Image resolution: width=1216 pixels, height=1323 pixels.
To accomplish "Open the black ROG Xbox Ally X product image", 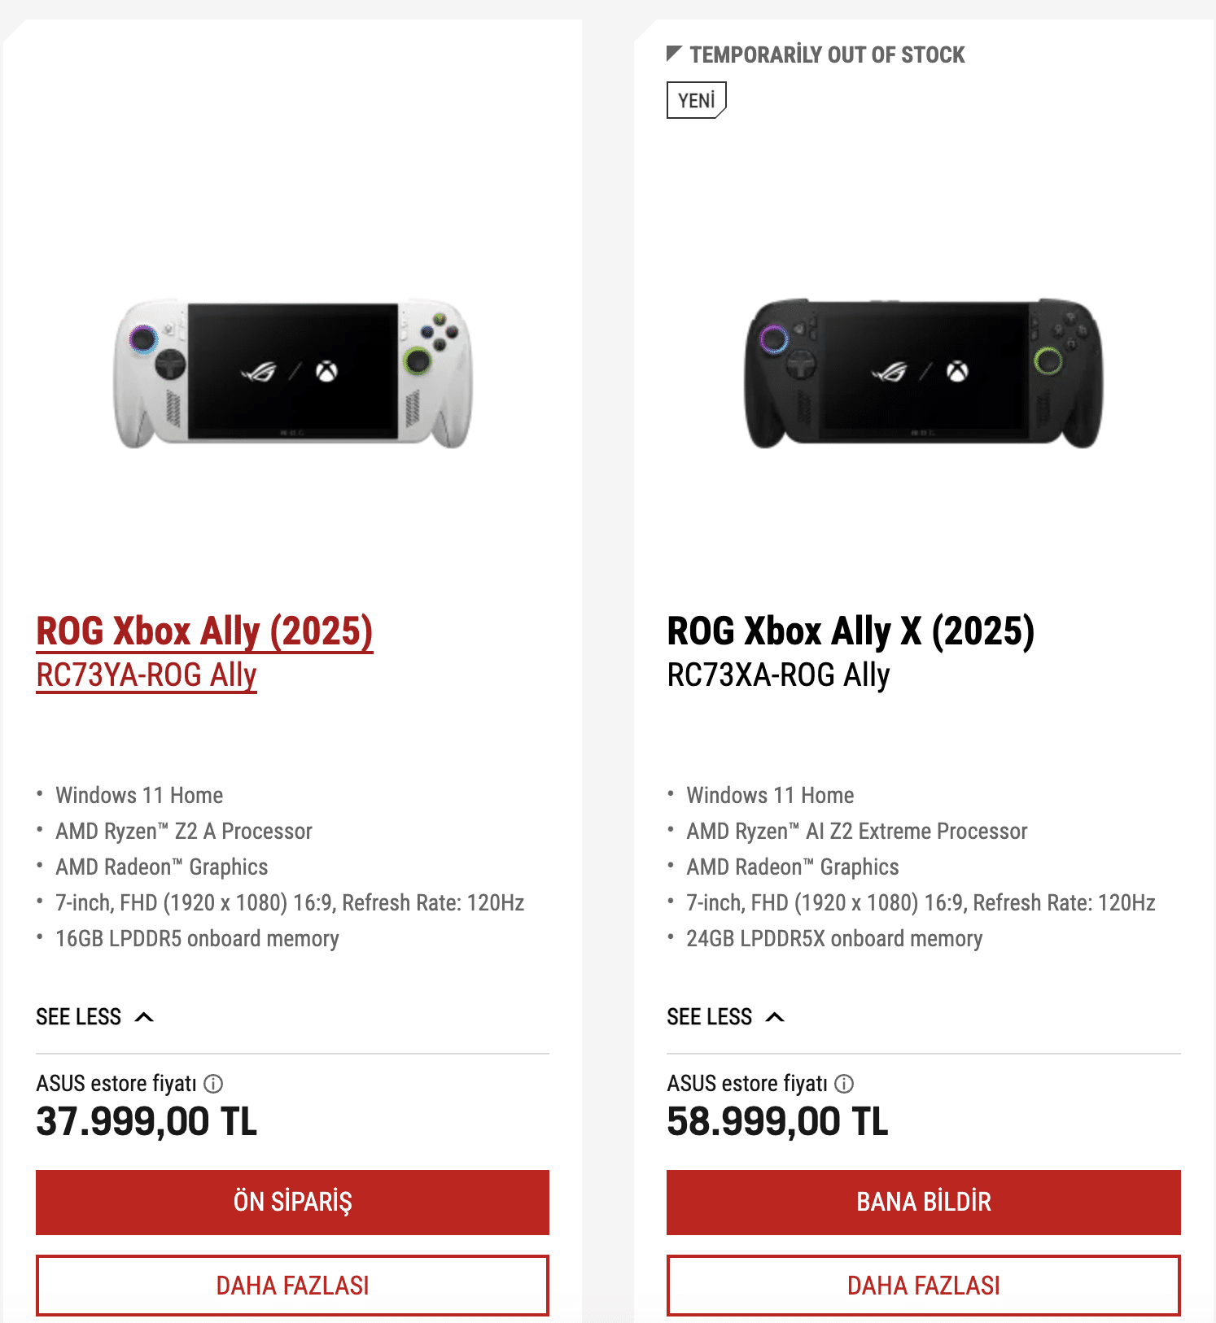I will coord(923,373).
